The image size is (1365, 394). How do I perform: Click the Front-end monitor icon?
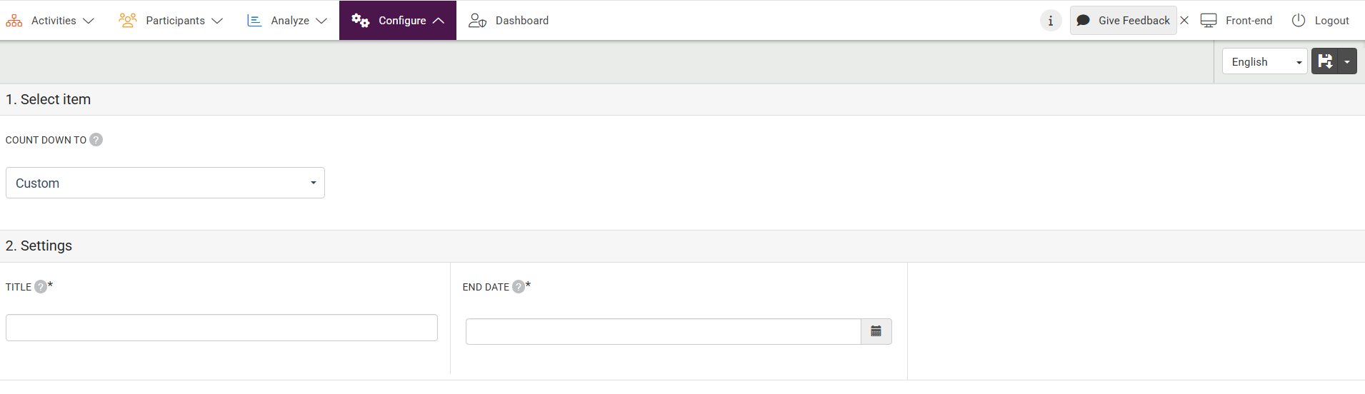(1209, 21)
